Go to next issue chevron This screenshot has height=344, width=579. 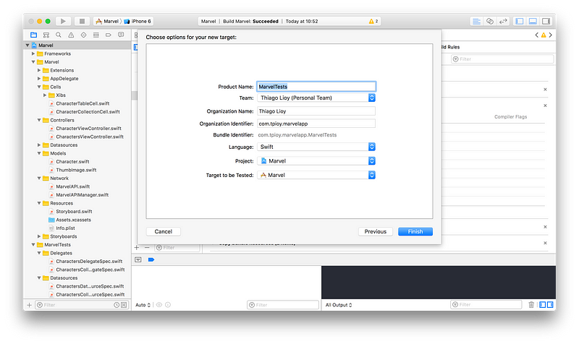pyautogui.click(x=551, y=35)
